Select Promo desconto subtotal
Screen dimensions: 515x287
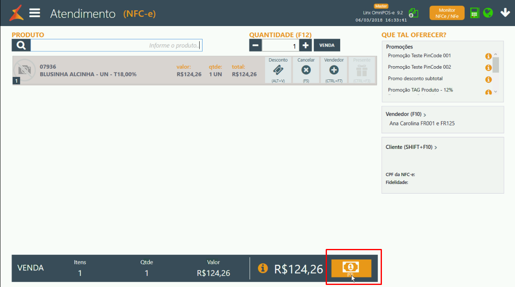click(415, 79)
